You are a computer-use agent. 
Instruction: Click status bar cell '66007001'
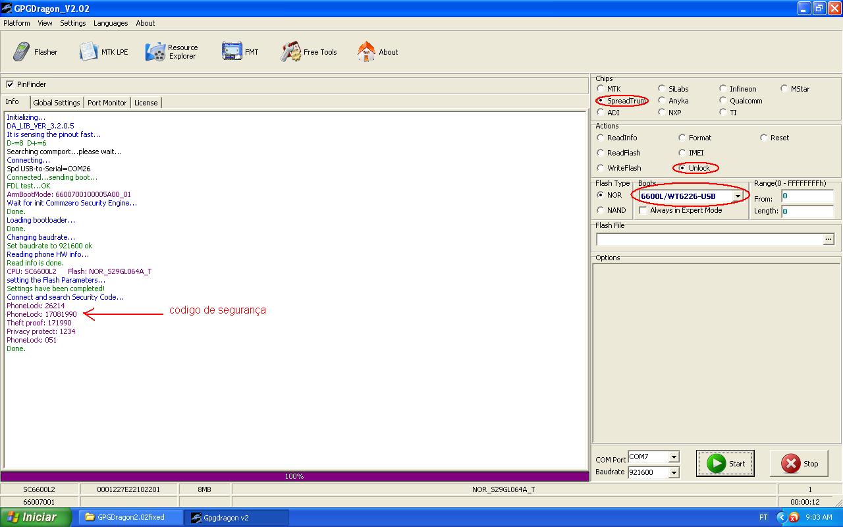coord(39,501)
